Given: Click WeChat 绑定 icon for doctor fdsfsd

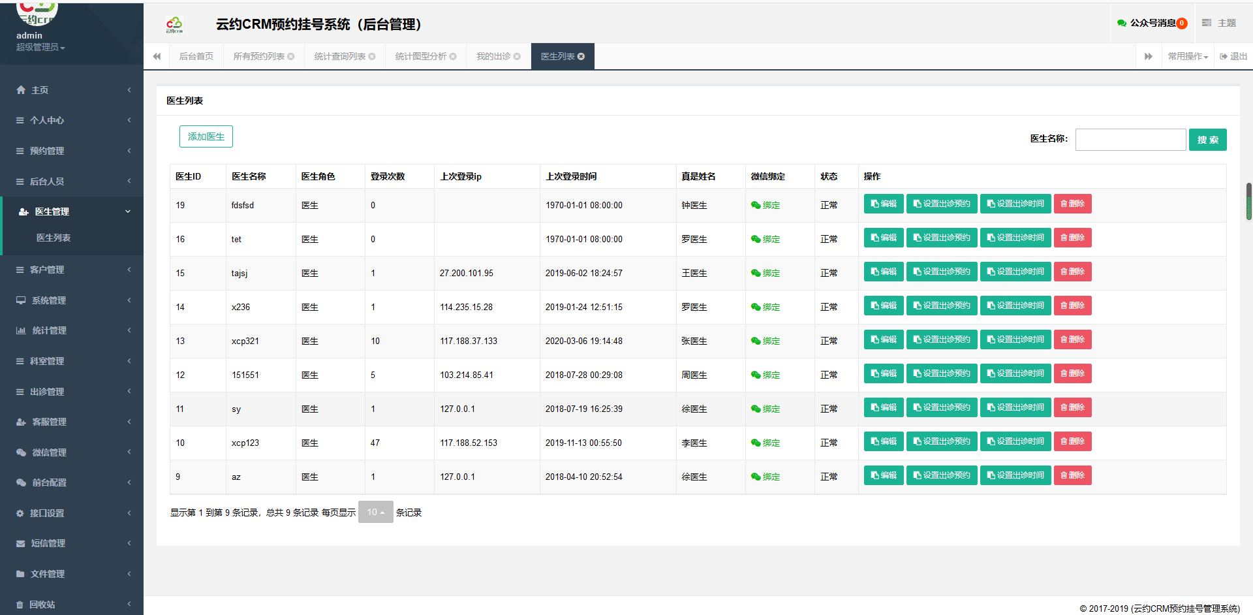Looking at the screenshot, I should click(x=756, y=206).
